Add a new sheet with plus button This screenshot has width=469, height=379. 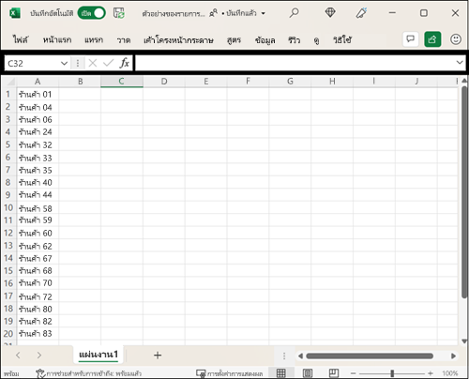(158, 355)
